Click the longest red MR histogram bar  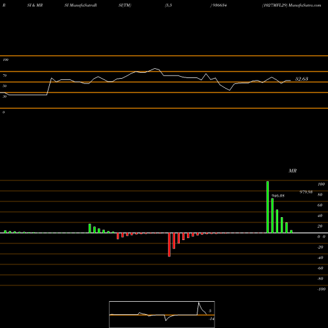tap(169, 245)
